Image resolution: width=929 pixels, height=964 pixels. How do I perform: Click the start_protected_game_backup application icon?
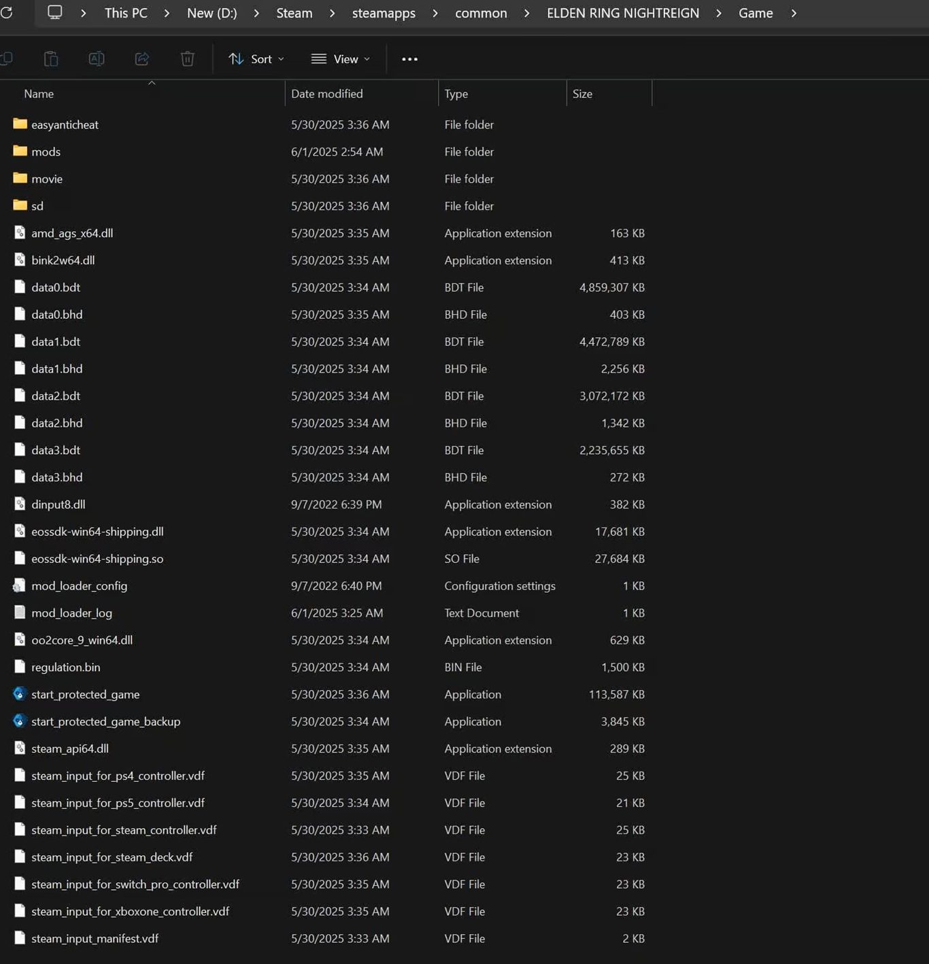click(x=20, y=721)
